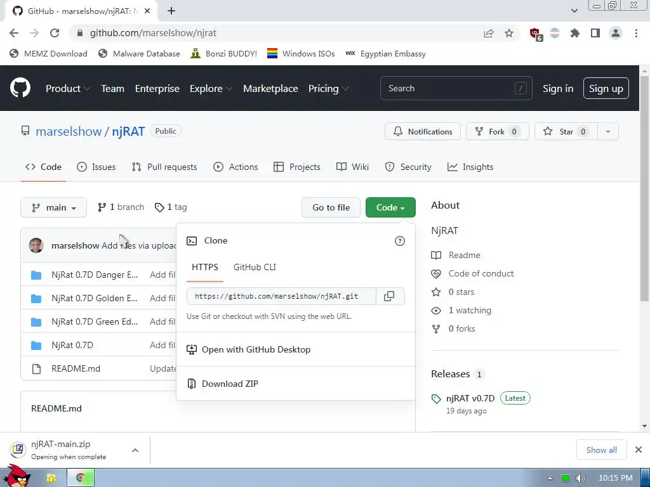Switch to the Pull requests tab
Viewport: 650px width, 487px height.
point(164,167)
